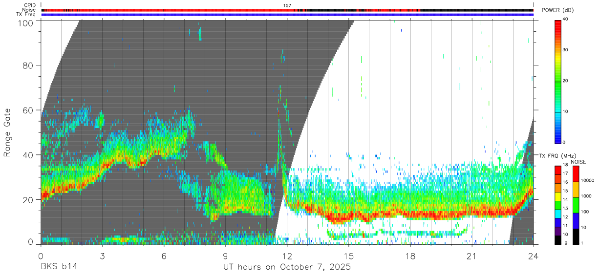The height and width of the screenshot is (277, 600).
Task: Click the 10 label on POWER scale
Action: [565, 112]
